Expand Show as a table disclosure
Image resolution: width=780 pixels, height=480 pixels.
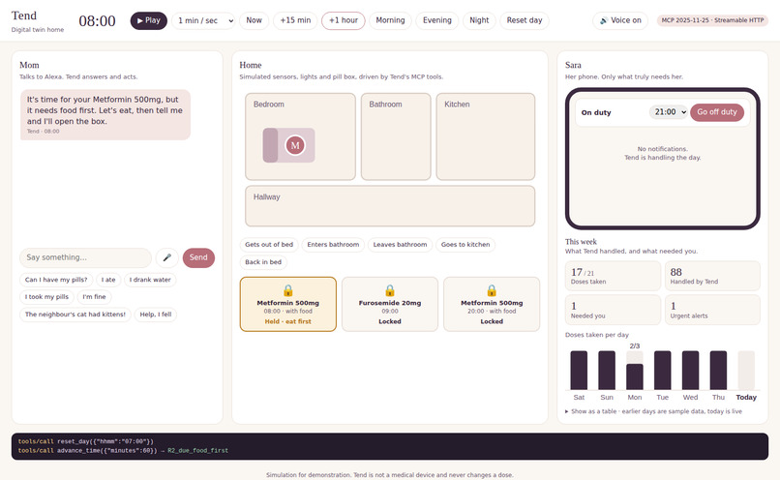click(653, 411)
